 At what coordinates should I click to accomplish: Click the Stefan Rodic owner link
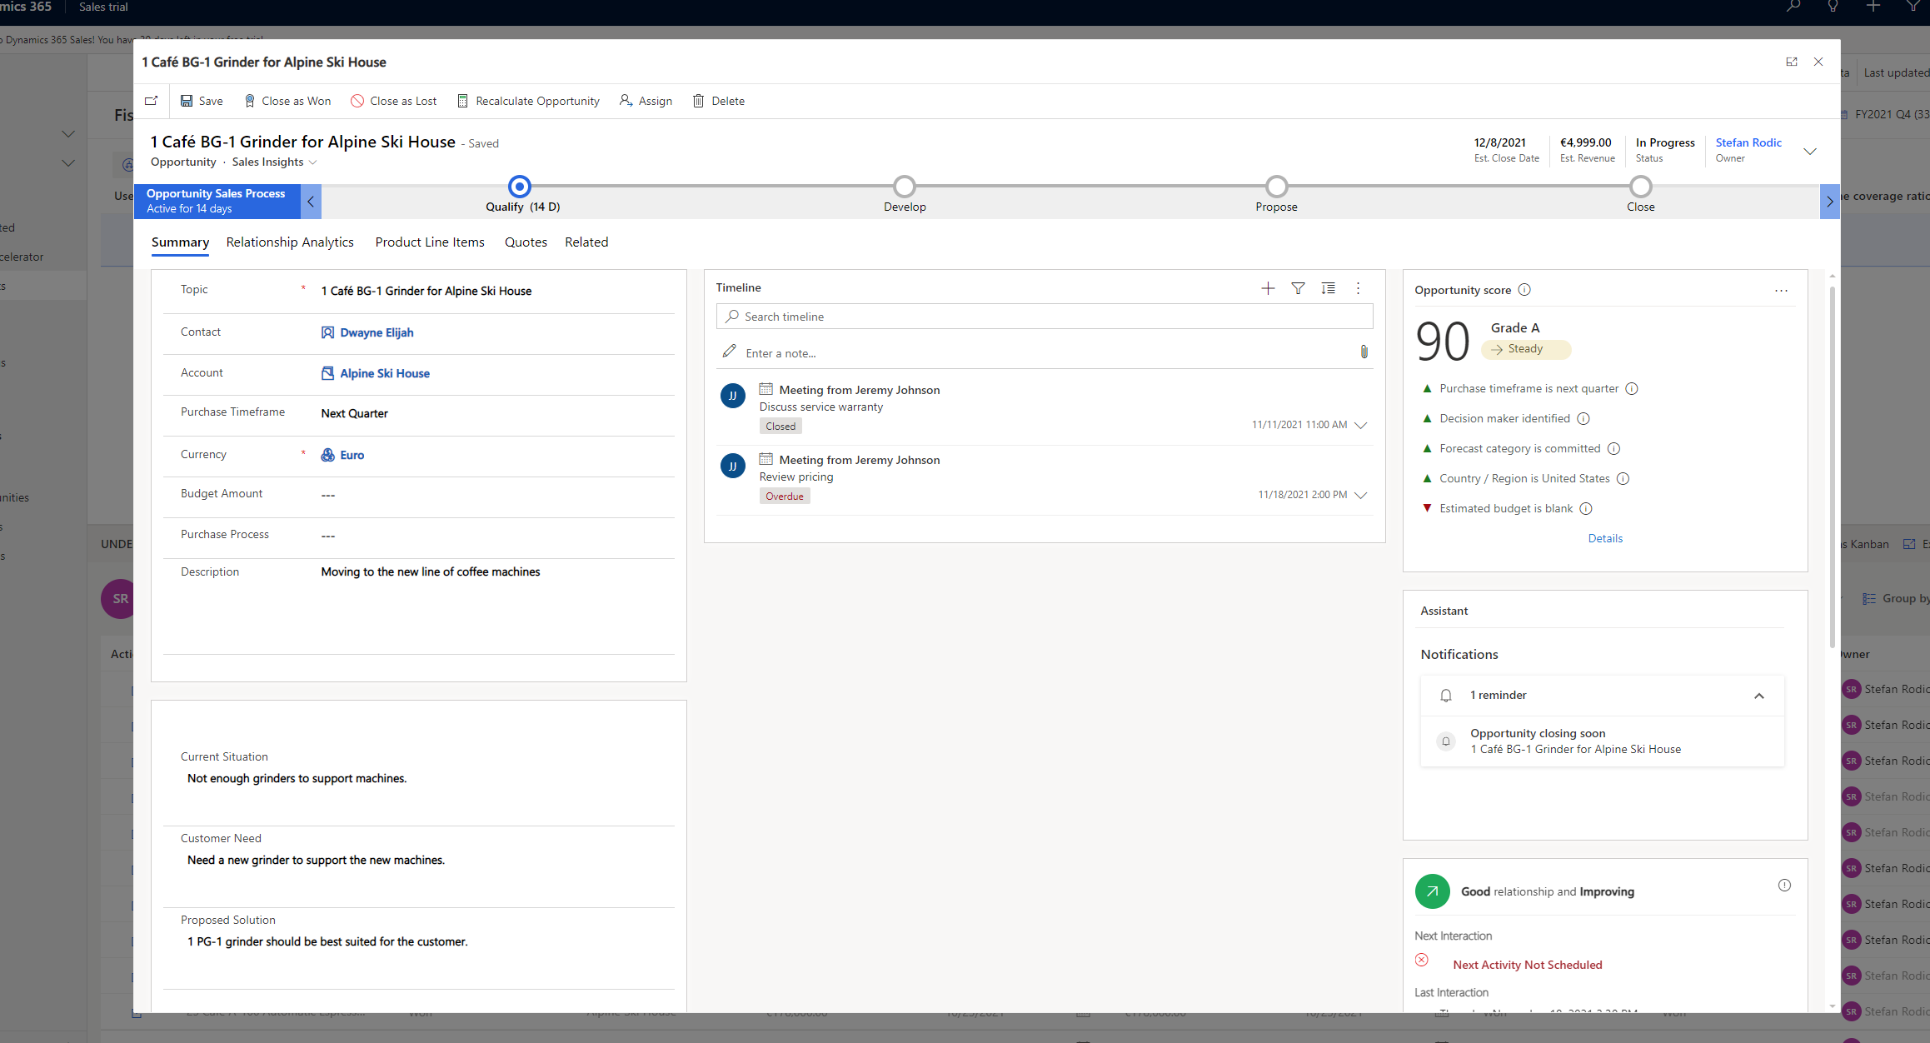[x=1748, y=142]
